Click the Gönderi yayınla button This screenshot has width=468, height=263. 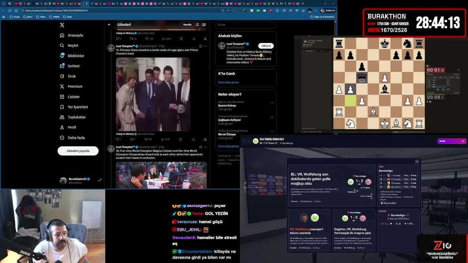78,151
